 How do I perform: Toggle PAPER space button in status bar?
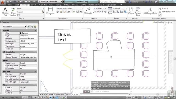coord(129,97)
